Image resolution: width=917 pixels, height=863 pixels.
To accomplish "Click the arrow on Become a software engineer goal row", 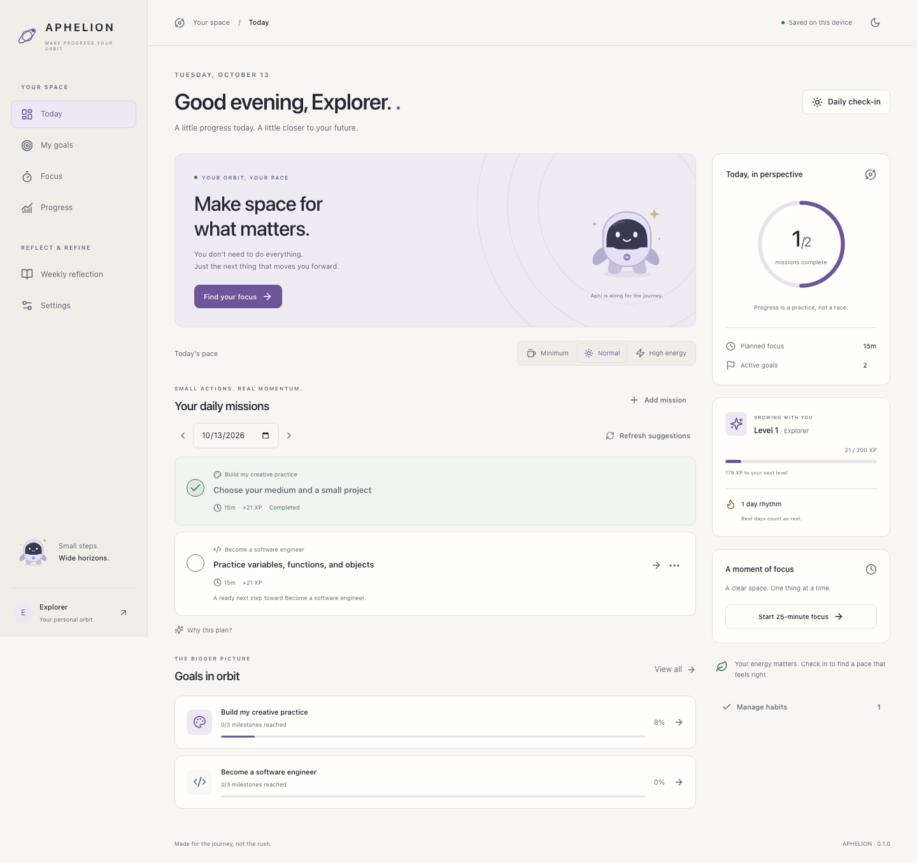I will [x=679, y=782].
